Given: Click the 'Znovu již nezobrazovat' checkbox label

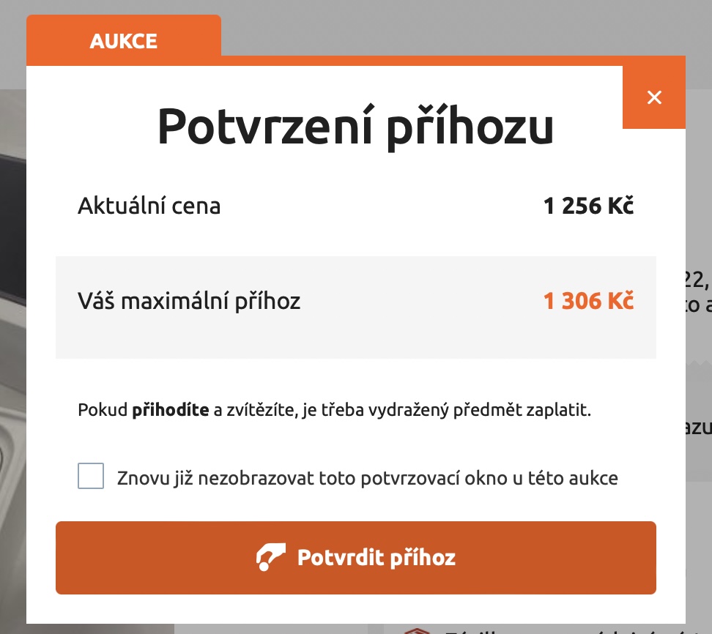Looking at the screenshot, I should pos(367,479).
